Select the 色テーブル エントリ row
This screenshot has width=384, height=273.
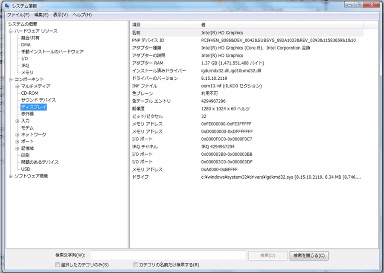[x=247, y=101]
